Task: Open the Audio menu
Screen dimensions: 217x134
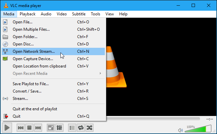Action: [x=46, y=14]
